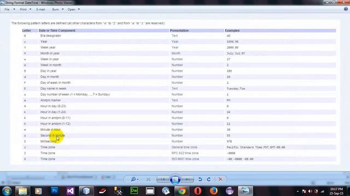Click the Actual size icon
Screen dimensions: 350x196
(148, 179)
